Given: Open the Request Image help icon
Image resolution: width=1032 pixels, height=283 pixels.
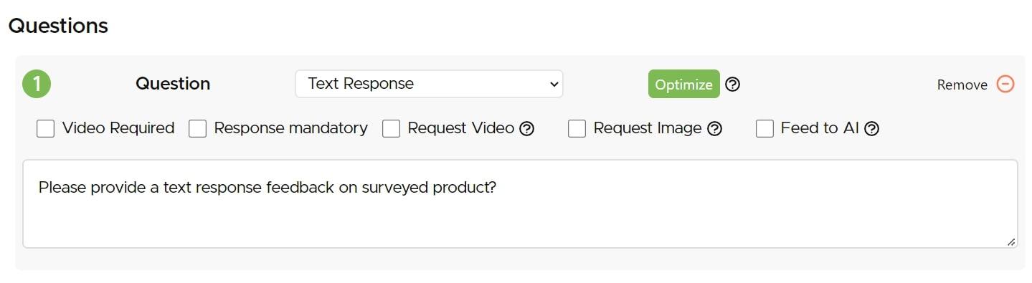Looking at the screenshot, I should point(714,129).
